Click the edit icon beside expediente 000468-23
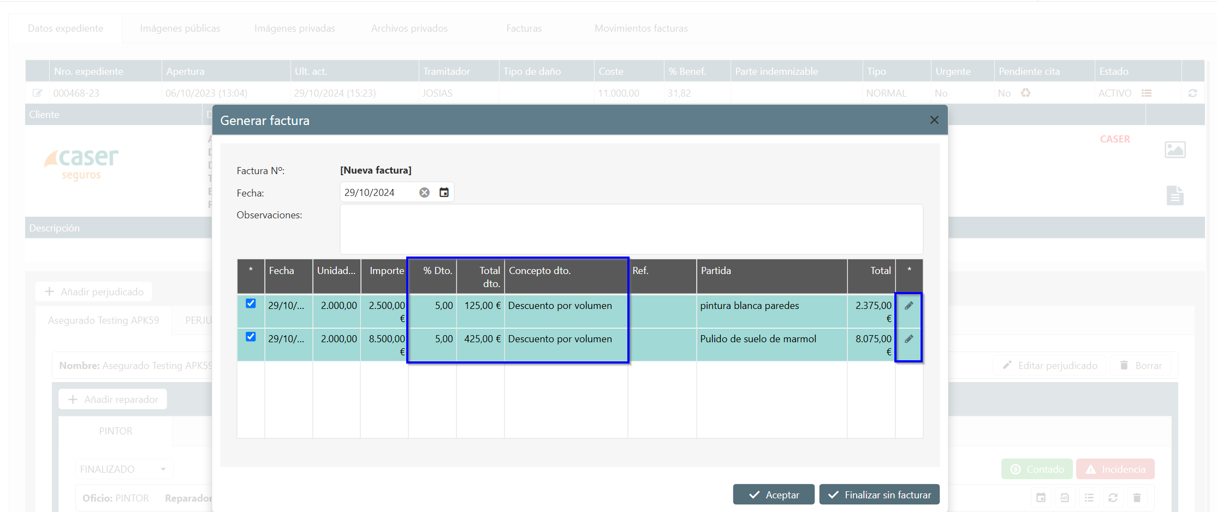1217x512 pixels. point(37,93)
